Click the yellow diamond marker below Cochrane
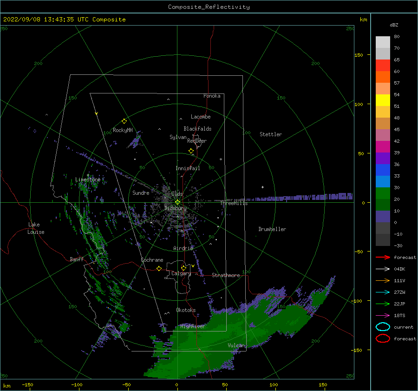 159,269
